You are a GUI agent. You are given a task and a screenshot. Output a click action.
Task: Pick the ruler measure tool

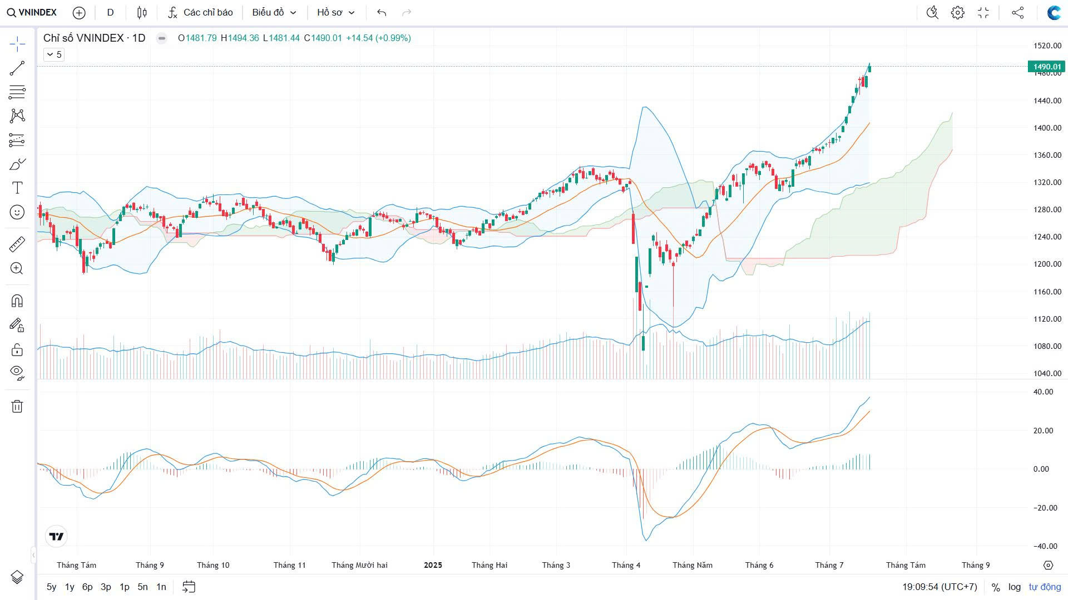tap(17, 244)
